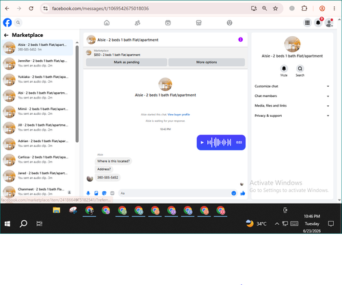Open the Facebook logo home link
The image size is (342, 285).
click(x=8, y=23)
